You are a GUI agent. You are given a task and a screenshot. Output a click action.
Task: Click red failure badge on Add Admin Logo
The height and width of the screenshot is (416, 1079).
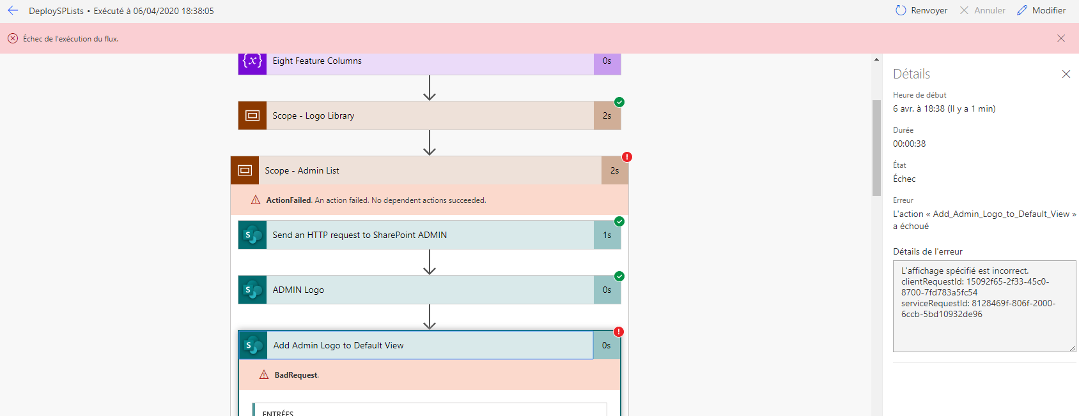click(619, 332)
